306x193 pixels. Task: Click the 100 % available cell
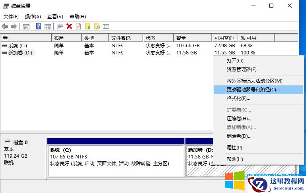(248, 52)
